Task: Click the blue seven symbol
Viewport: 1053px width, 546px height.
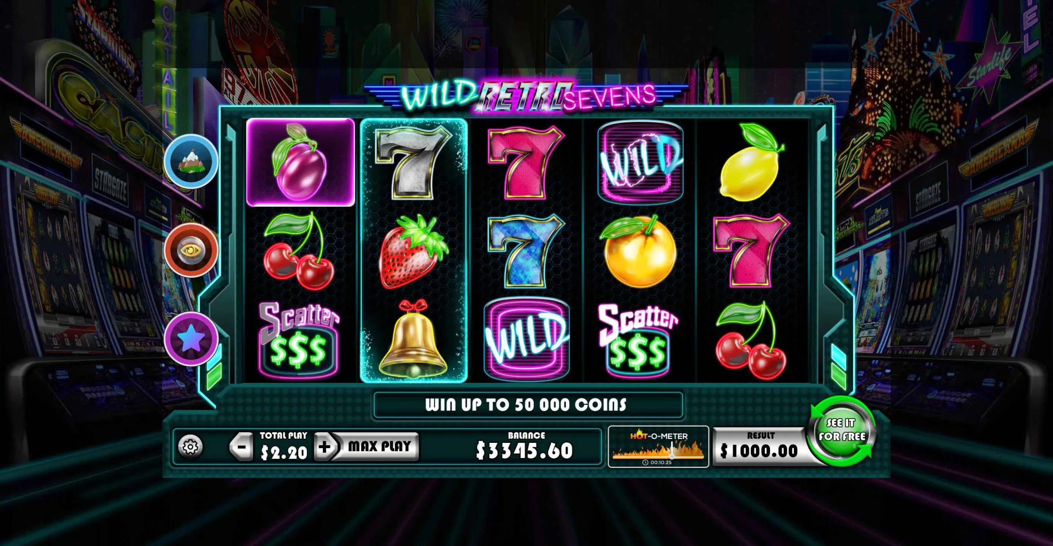Action: [x=526, y=251]
